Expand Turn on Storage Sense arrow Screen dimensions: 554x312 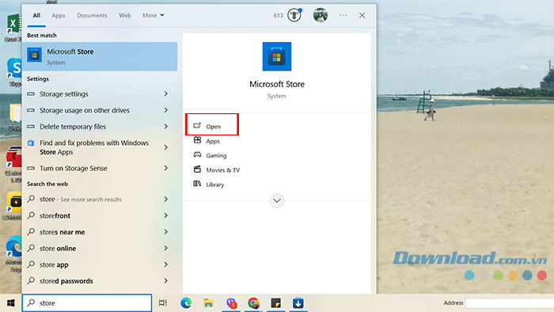click(165, 168)
